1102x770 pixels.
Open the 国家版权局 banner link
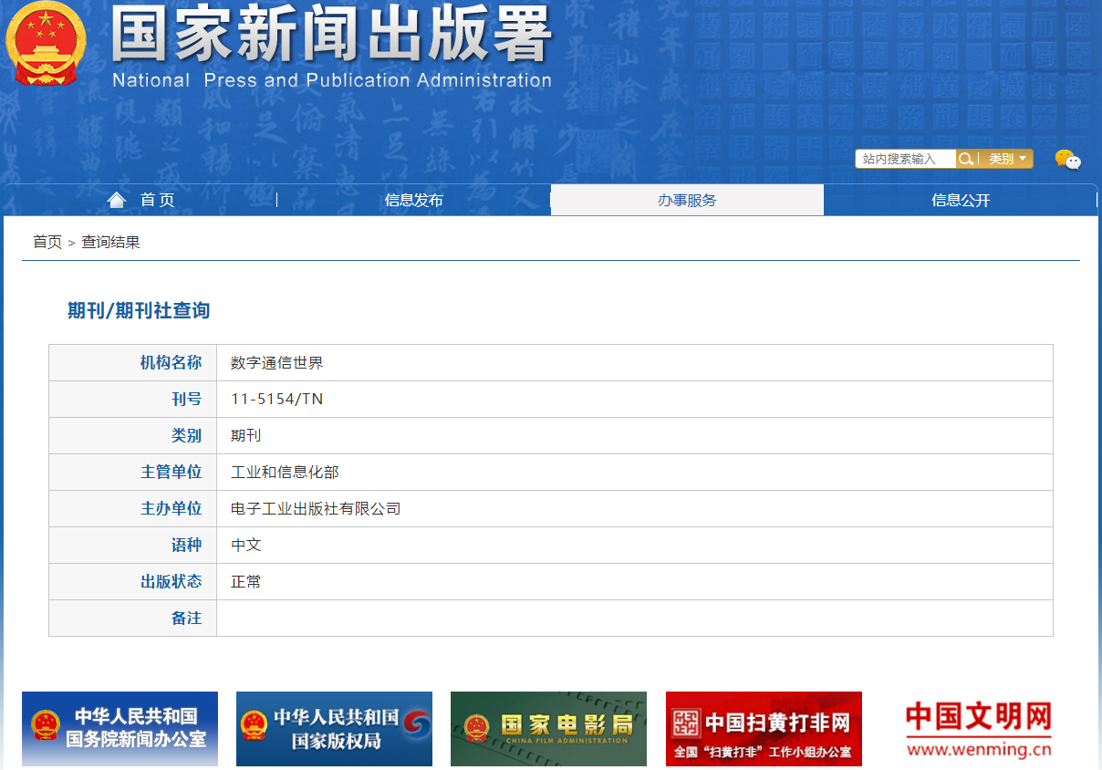[x=334, y=728]
